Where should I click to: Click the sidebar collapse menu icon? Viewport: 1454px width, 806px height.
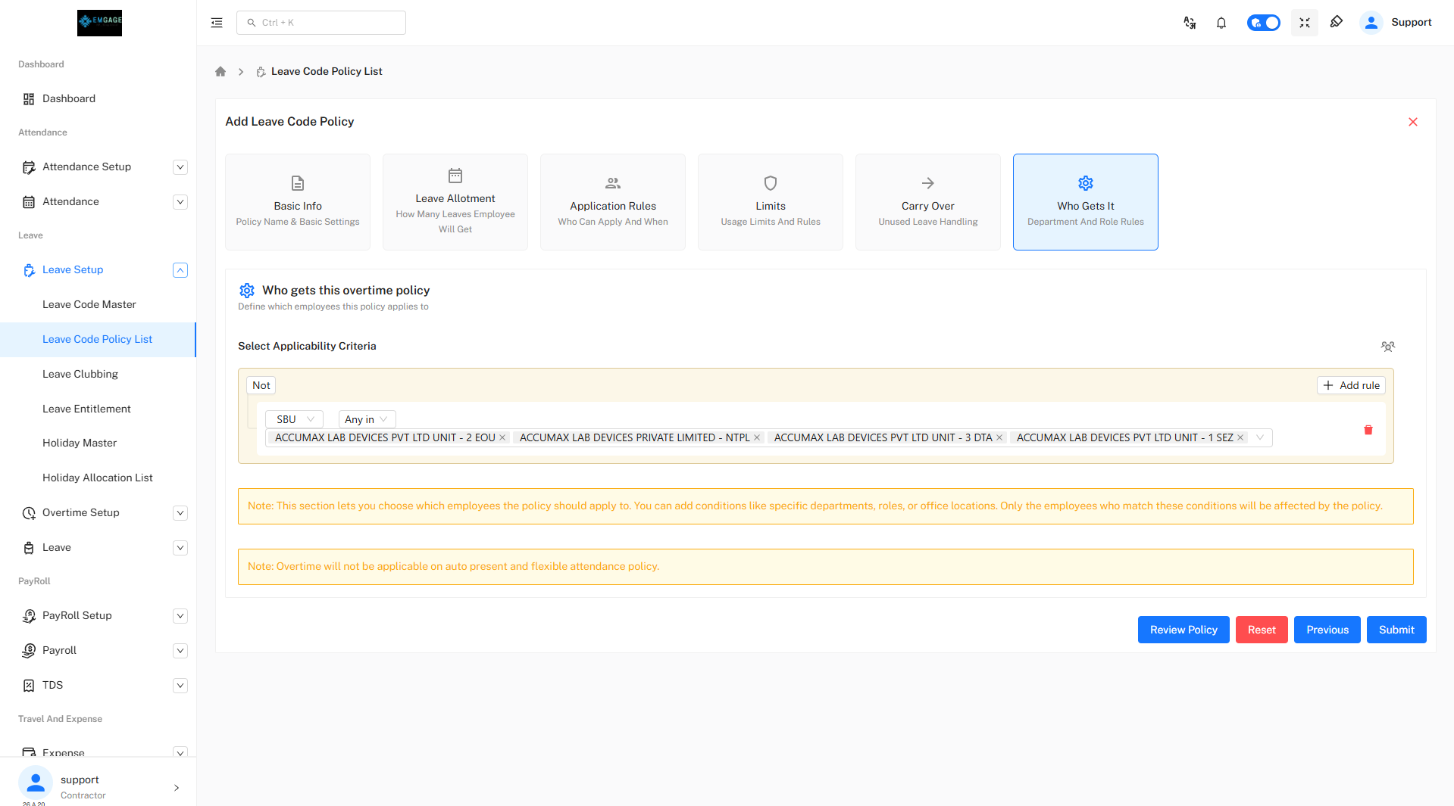(217, 23)
